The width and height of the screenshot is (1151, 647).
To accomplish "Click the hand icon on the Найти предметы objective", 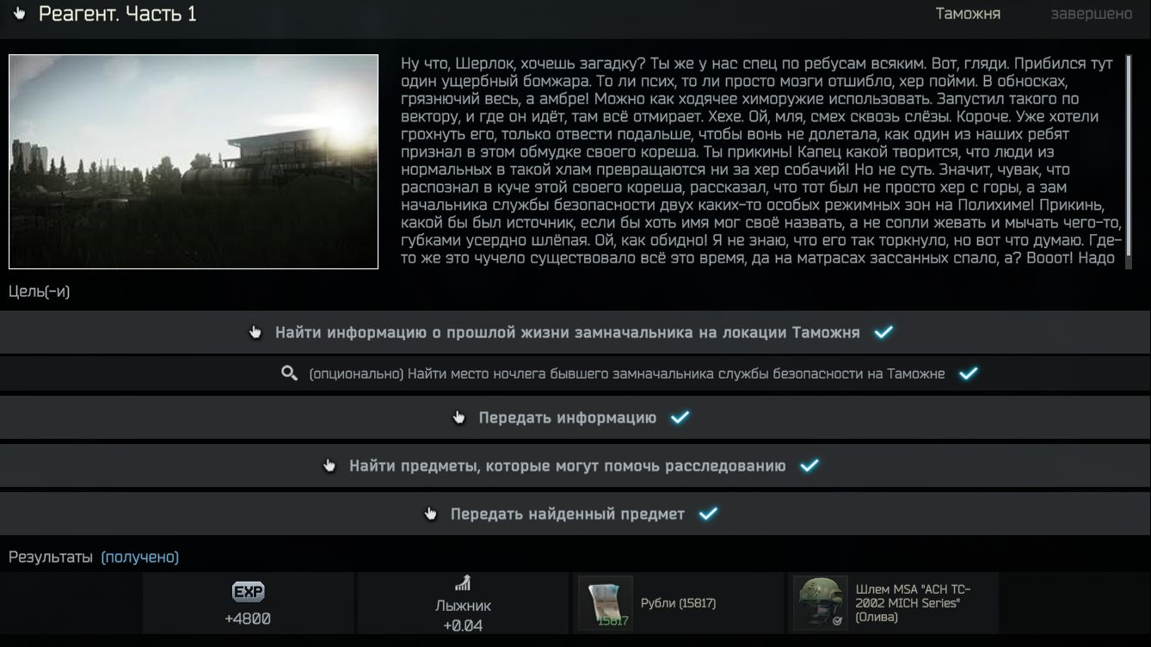I will pos(329,466).
